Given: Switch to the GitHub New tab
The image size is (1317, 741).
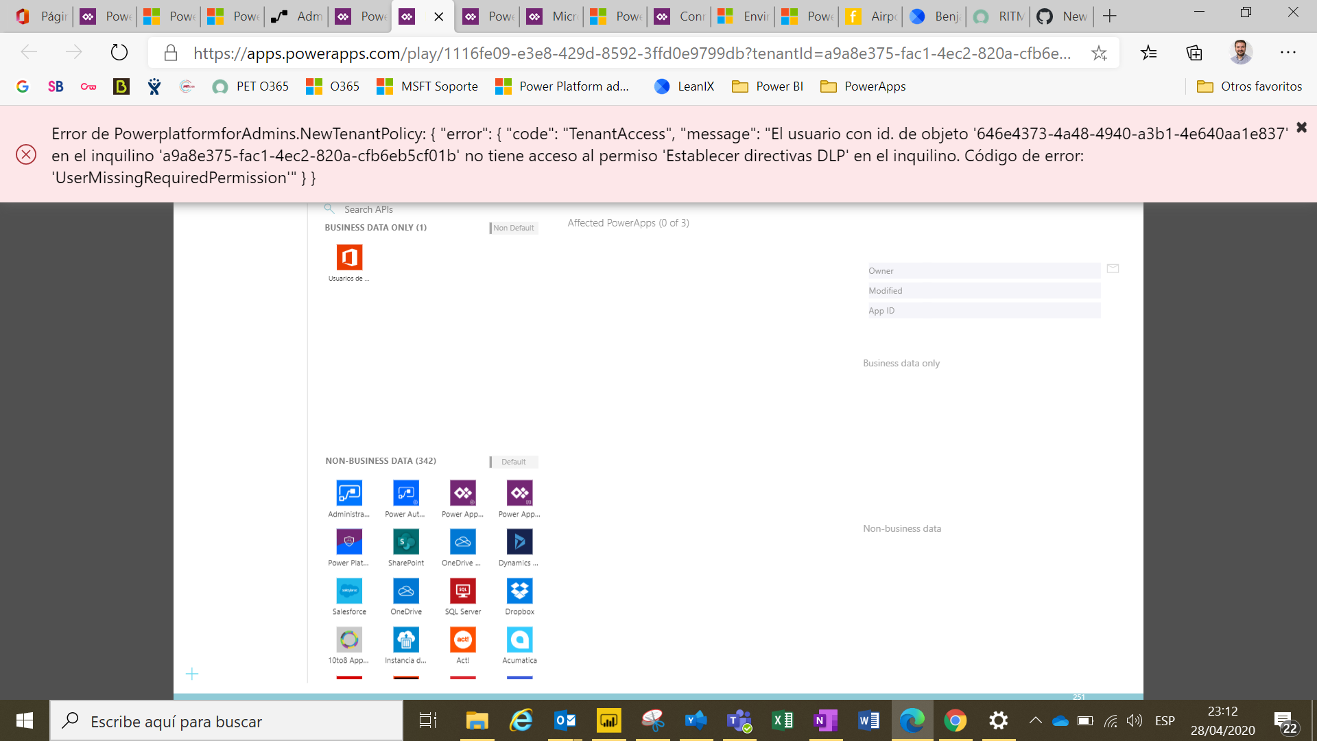Looking at the screenshot, I should tap(1062, 16).
